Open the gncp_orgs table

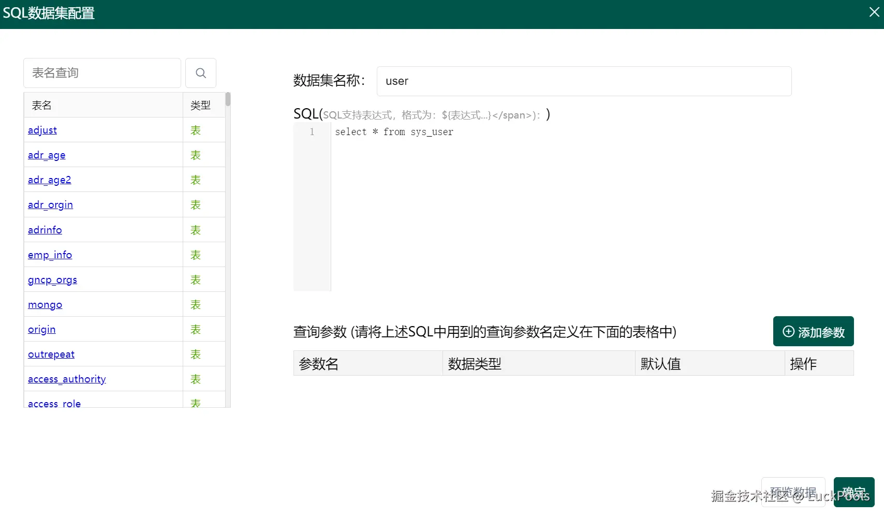point(52,279)
